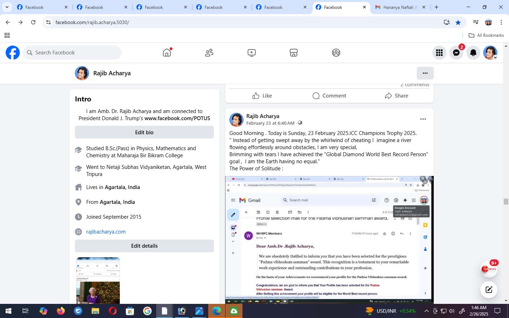Viewport: 509px width, 318px height.
Task: Click the Search Facebook field
Action: (x=72, y=53)
